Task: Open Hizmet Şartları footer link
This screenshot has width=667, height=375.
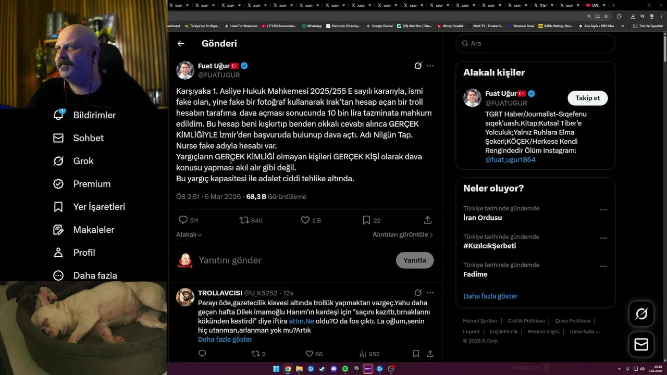Action: [480, 321]
